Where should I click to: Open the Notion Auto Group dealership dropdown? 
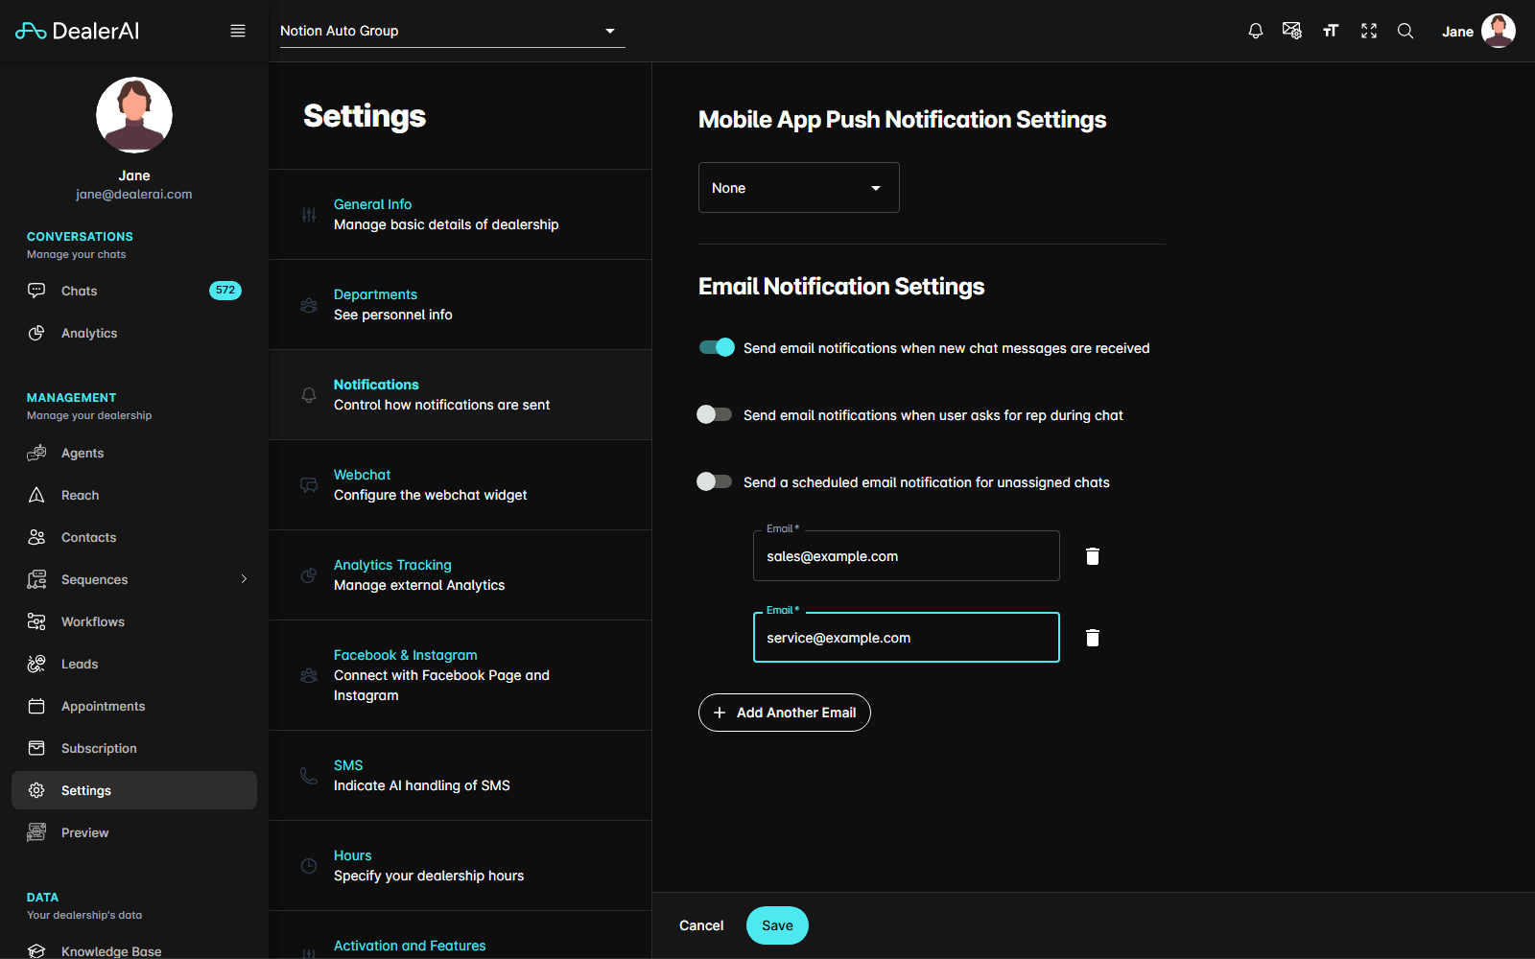coord(453,31)
